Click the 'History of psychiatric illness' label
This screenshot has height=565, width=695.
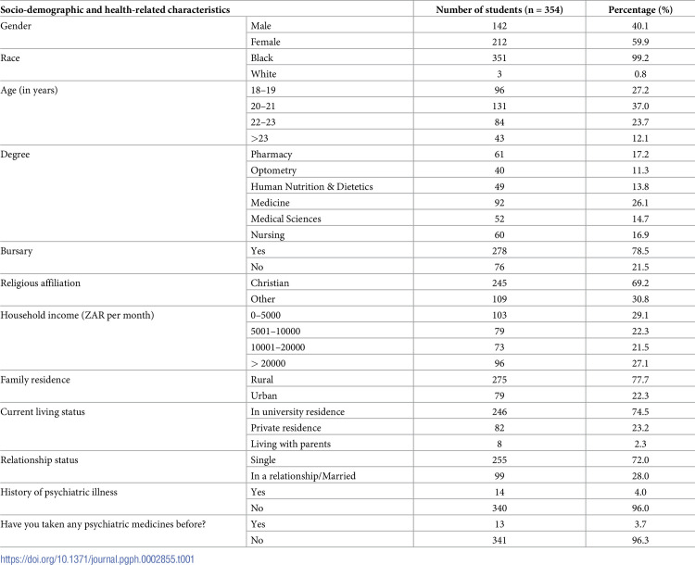58,492
